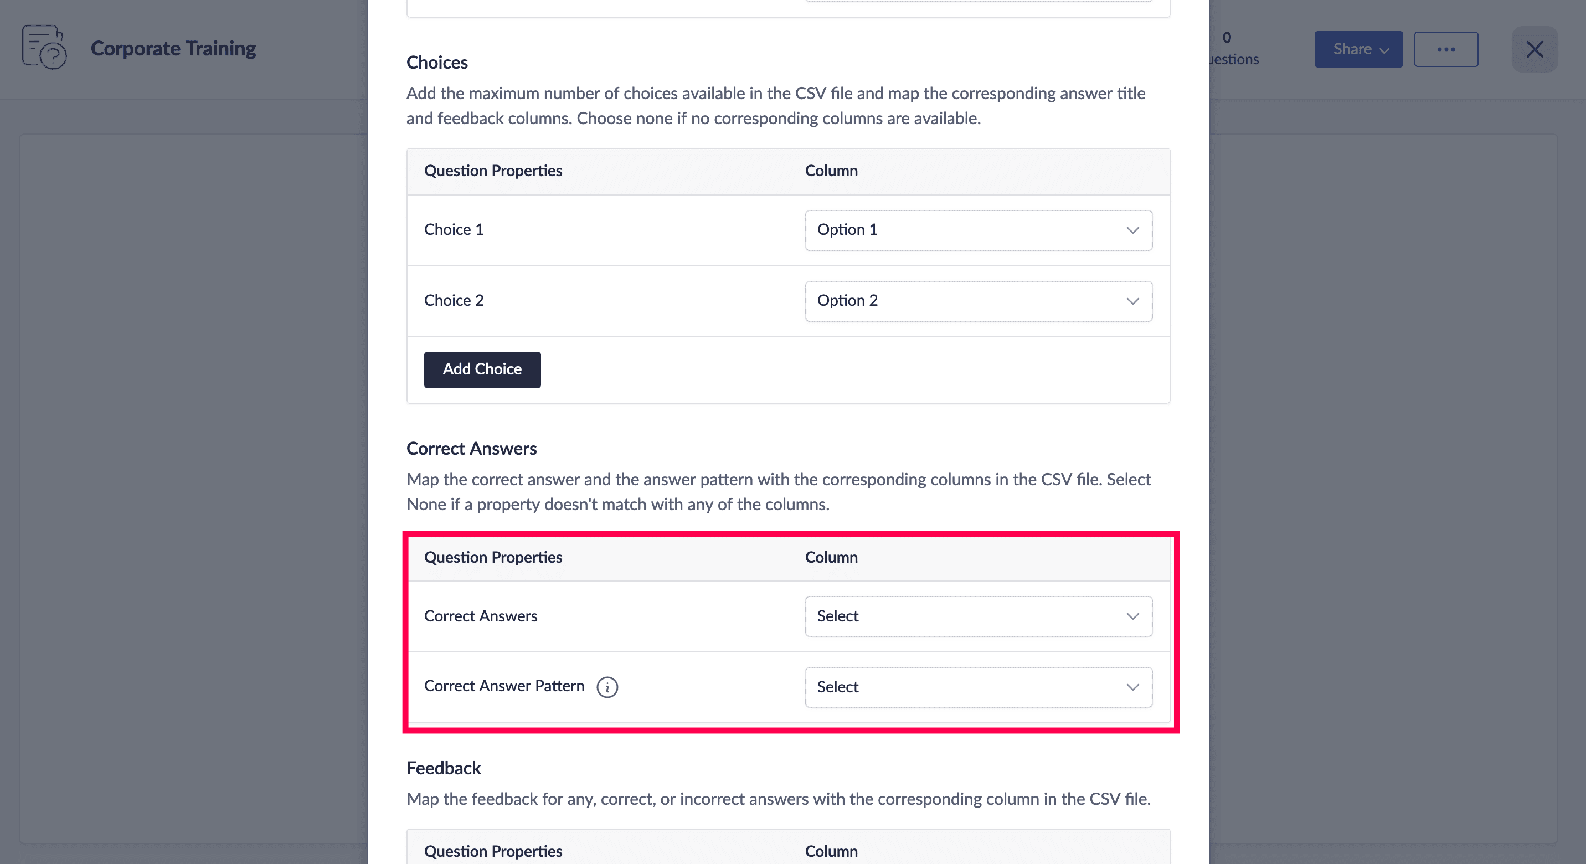The height and width of the screenshot is (864, 1586).
Task: Close the import dialog with the X button
Action: [1534, 49]
